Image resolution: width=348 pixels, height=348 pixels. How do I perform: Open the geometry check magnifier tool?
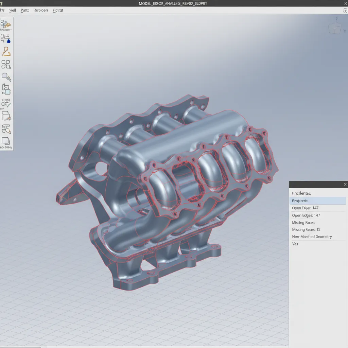6,128
